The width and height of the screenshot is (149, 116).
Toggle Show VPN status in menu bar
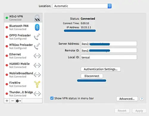click(x=52, y=98)
